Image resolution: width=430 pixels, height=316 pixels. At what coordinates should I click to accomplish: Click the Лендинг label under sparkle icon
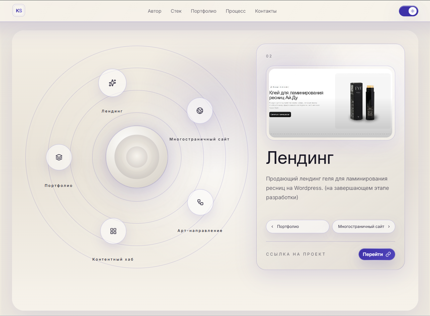[x=112, y=111]
